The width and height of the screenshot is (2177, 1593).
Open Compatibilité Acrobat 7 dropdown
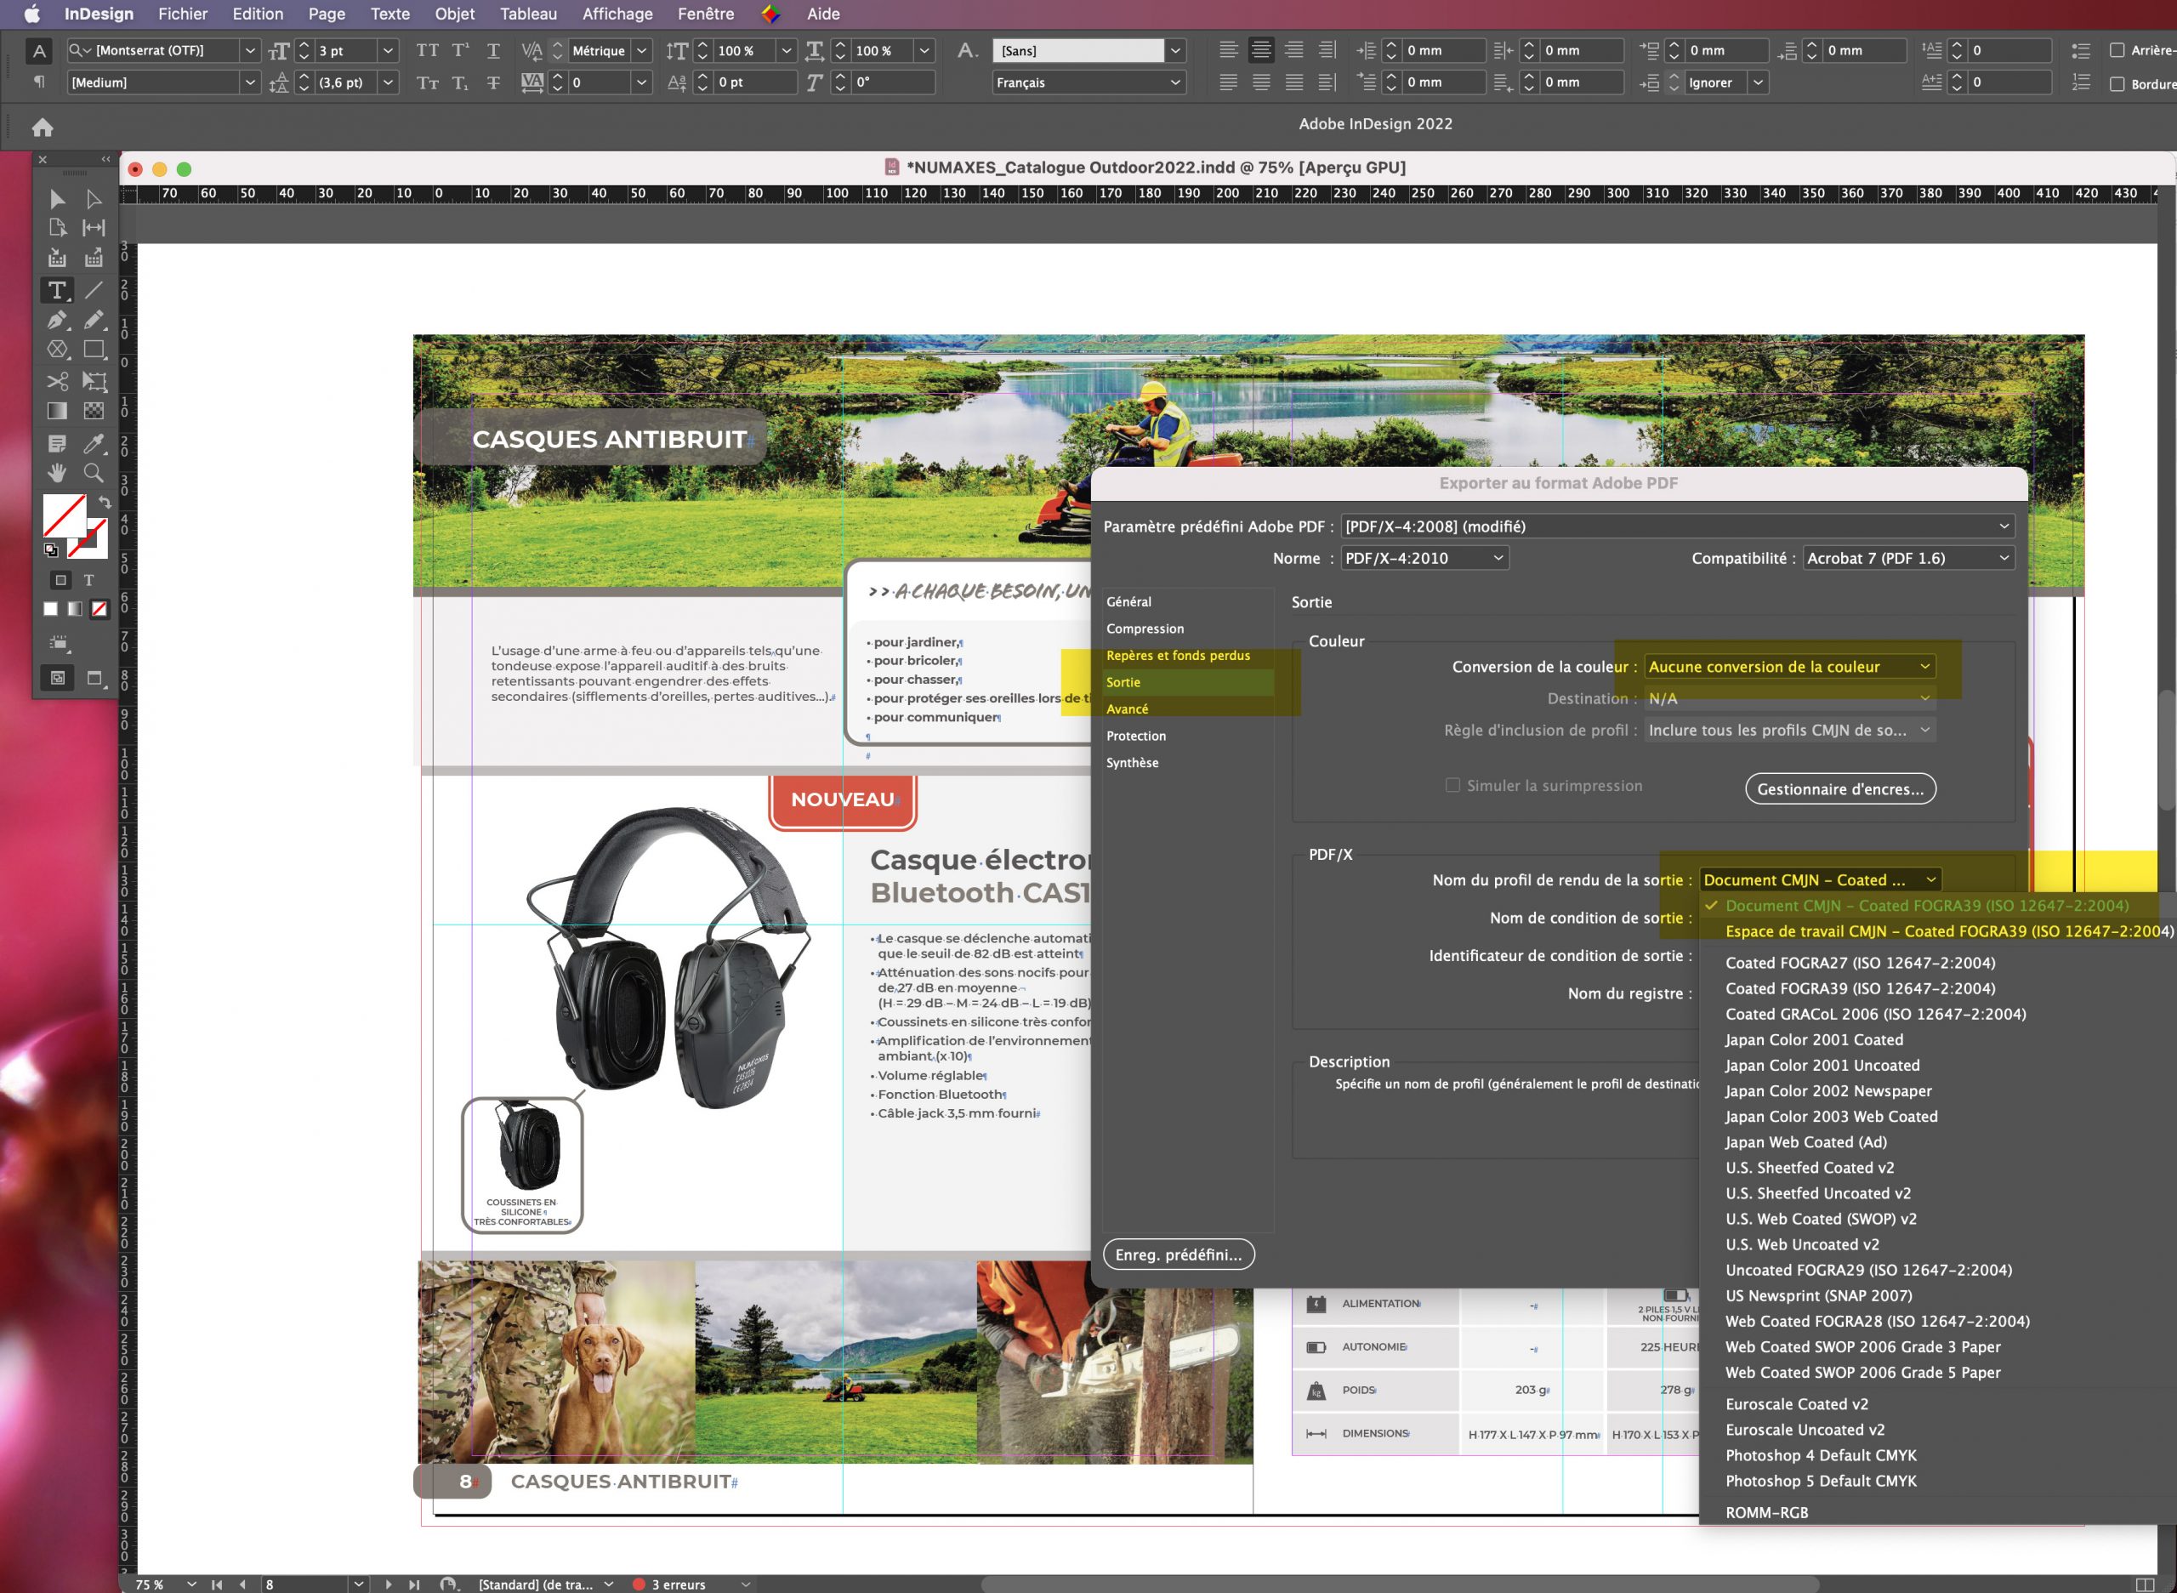click(1909, 558)
